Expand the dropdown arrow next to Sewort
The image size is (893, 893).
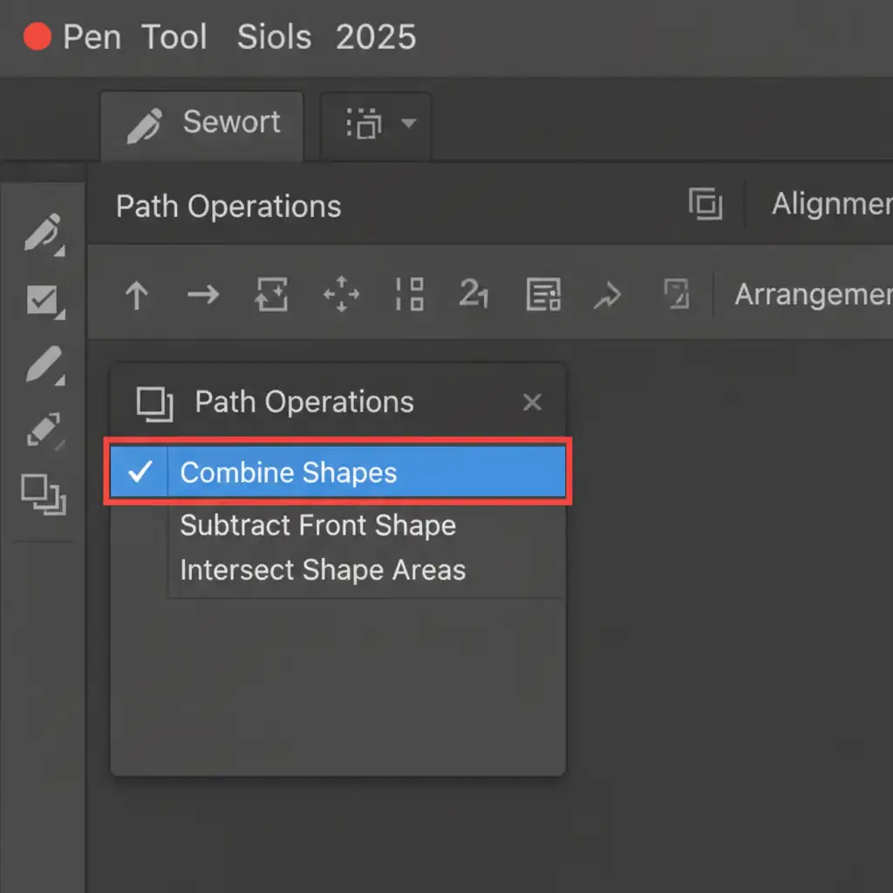[x=407, y=124]
